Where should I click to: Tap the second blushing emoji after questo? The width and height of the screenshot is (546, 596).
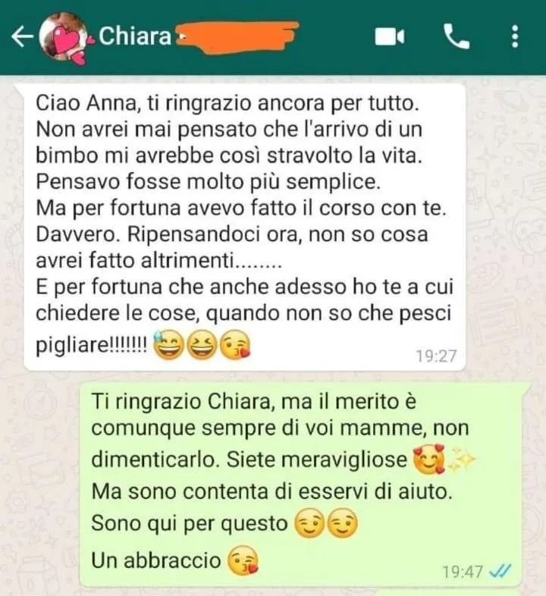coord(343,522)
